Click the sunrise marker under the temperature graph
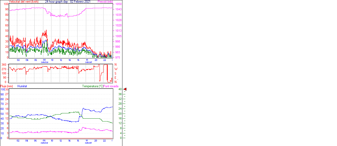This screenshot has height=146, width=337. coord(44,143)
